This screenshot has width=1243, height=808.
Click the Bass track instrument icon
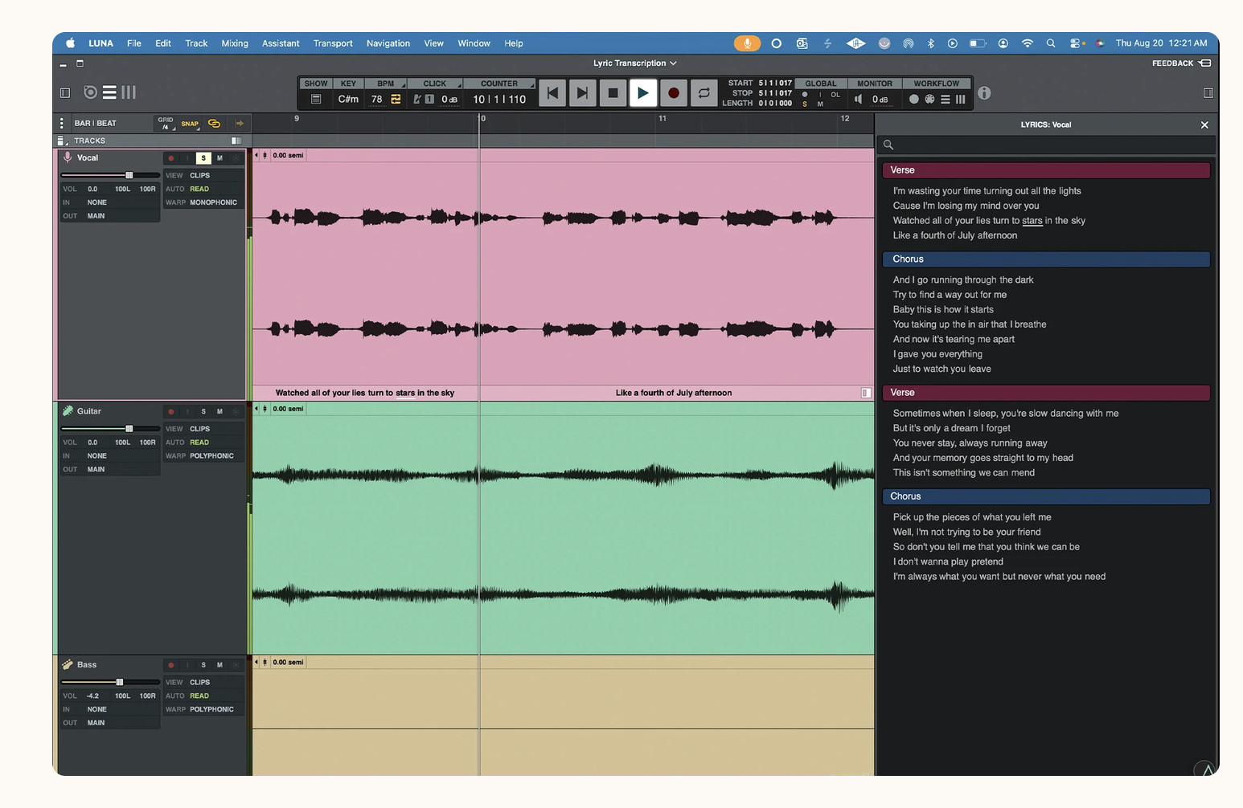tap(68, 665)
